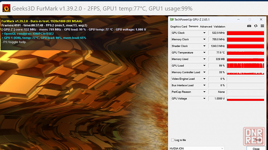Click the GPU-Z app icon in title bar
Viewport: 268px width, 150px height.
172,19
